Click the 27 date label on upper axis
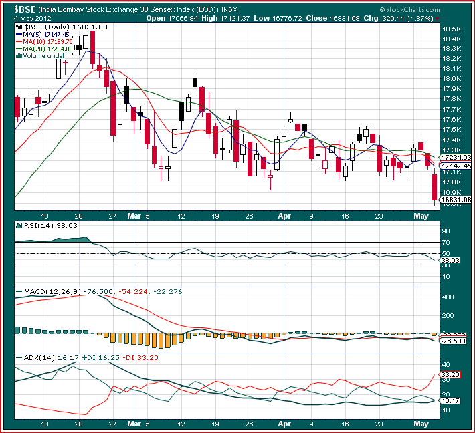 [x=112, y=216]
